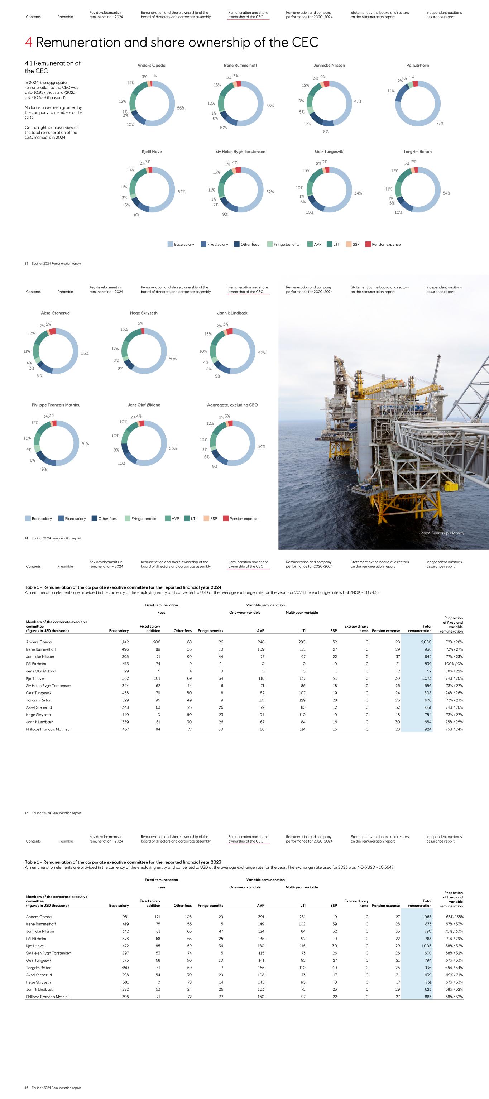Select Statement by the board tab on page 13
The height and width of the screenshot is (1099, 489).
[x=379, y=15]
